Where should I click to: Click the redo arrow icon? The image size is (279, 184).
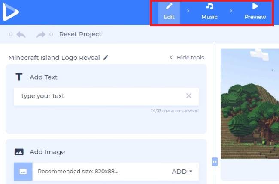(x=41, y=34)
